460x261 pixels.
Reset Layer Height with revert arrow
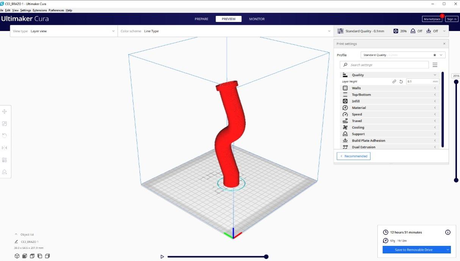(401, 81)
